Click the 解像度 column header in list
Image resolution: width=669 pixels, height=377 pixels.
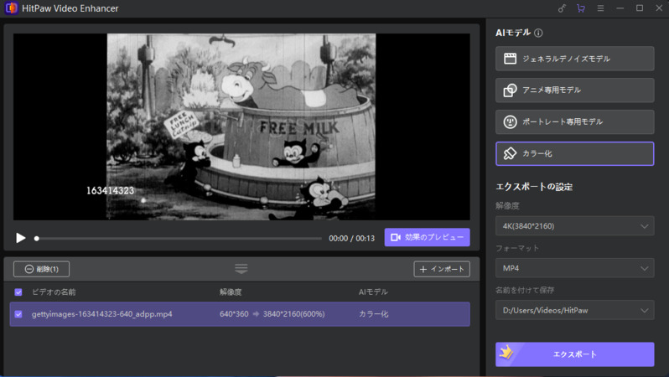pyautogui.click(x=231, y=292)
